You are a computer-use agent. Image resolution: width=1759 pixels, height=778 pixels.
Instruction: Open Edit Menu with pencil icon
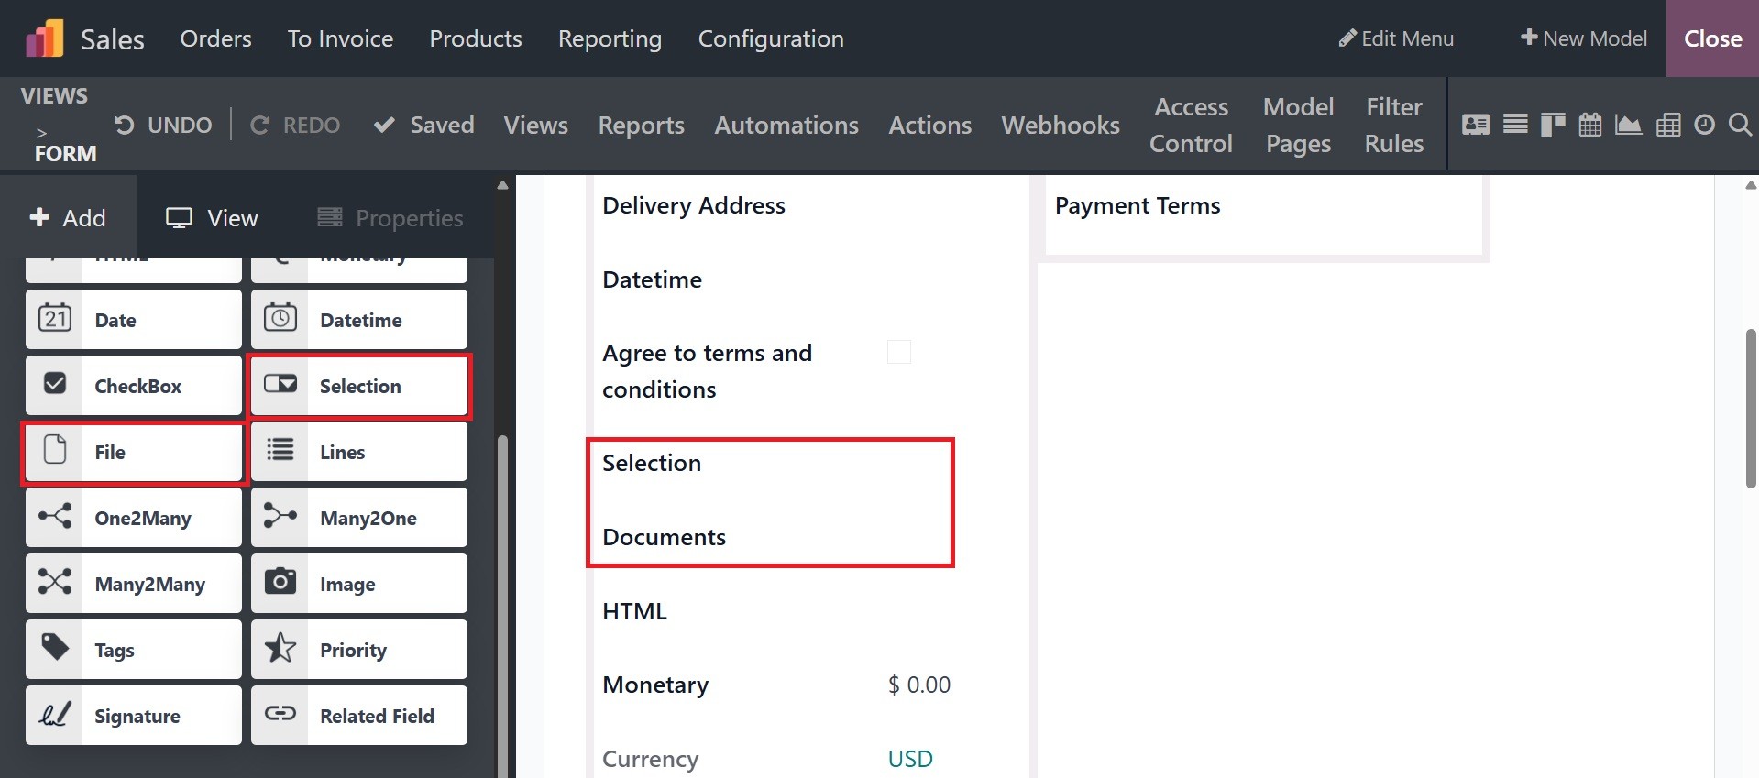pos(1396,38)
